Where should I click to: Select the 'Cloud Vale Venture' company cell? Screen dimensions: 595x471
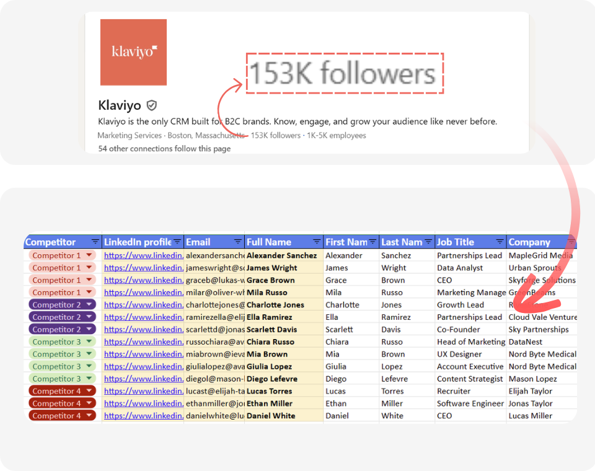[x=542, y=317]
